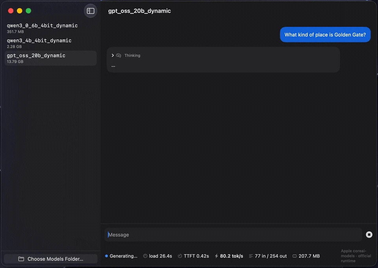
Task: Click the 207.7 MB memory stat
Action: pos(309,256)
